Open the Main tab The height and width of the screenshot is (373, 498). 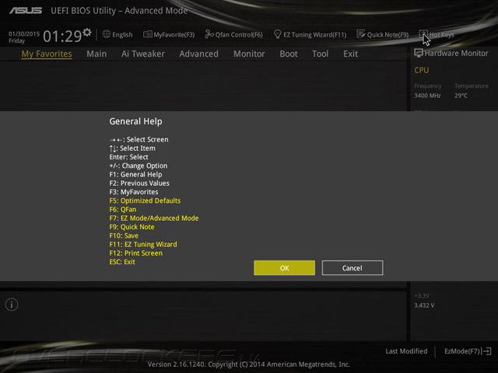[96, 54]
